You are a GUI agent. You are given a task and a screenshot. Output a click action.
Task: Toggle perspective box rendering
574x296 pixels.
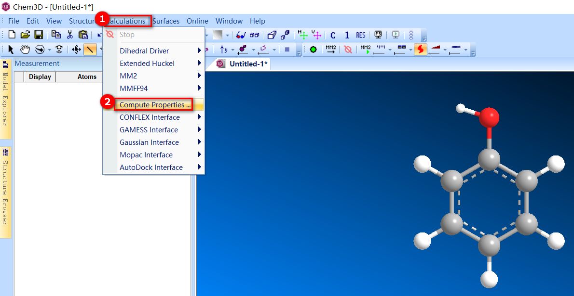coord(272,35)
